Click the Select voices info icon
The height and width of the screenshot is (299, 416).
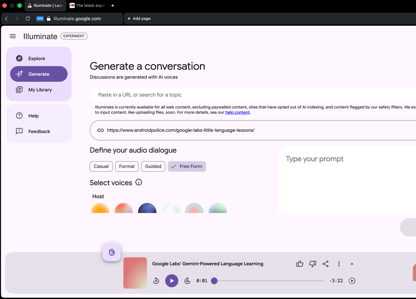point(139,182)
